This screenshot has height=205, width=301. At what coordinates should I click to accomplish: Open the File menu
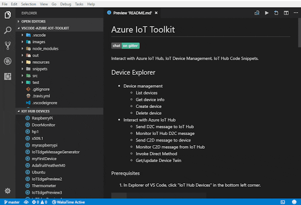pos(4,4)
